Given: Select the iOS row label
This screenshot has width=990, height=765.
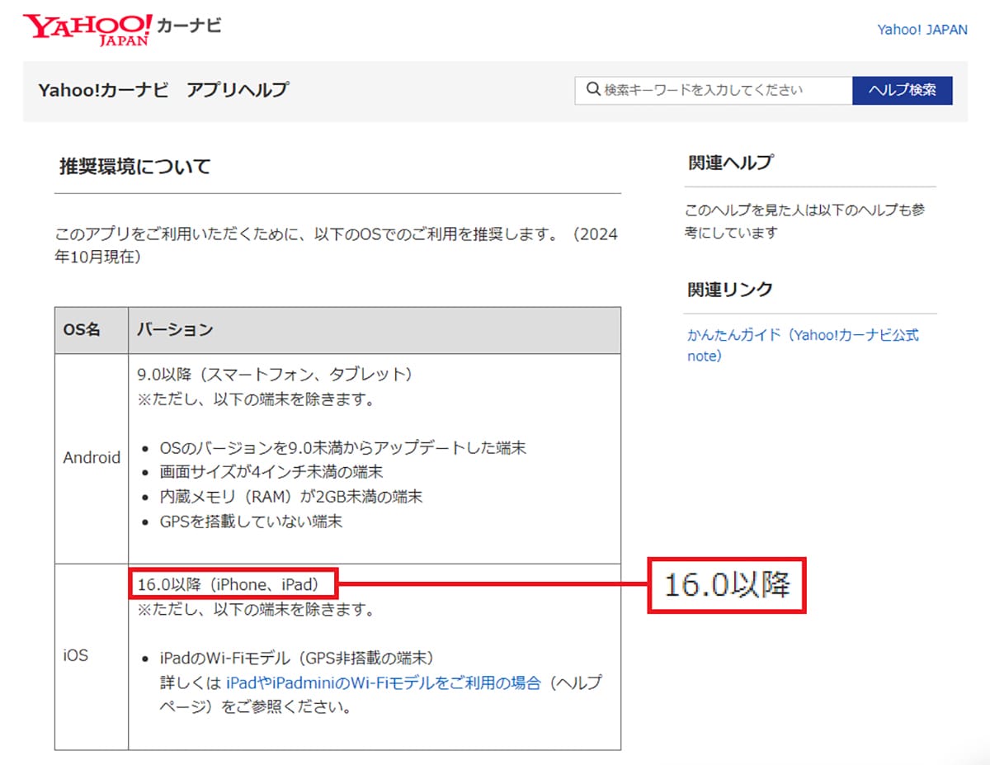Looking at the screenshot, I should 76,656.
